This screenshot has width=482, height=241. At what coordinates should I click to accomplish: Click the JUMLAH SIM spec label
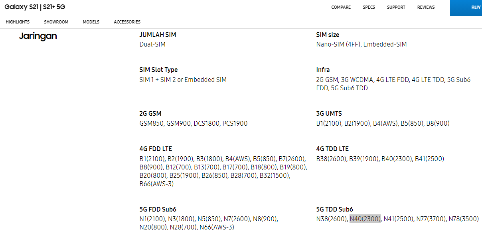(158, 35)
